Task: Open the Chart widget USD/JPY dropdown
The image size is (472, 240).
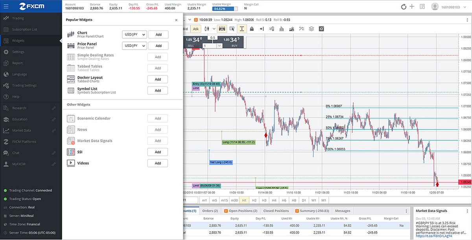Action: 134,35
